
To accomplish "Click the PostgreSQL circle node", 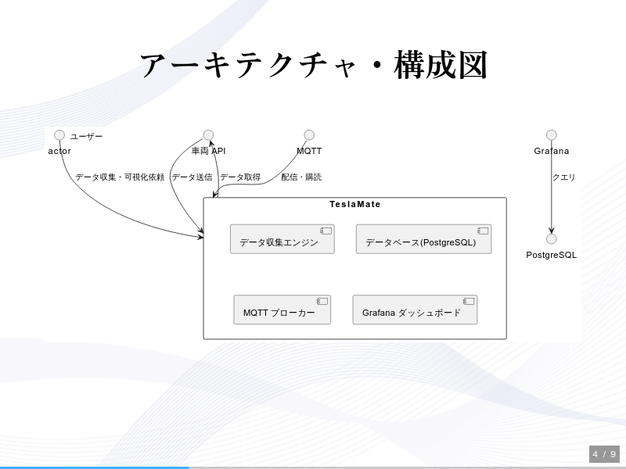I will pyautogui.click(x=552, y=239).
